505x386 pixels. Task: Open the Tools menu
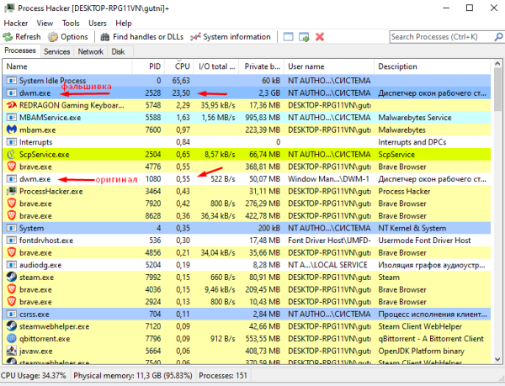(71, 24)
